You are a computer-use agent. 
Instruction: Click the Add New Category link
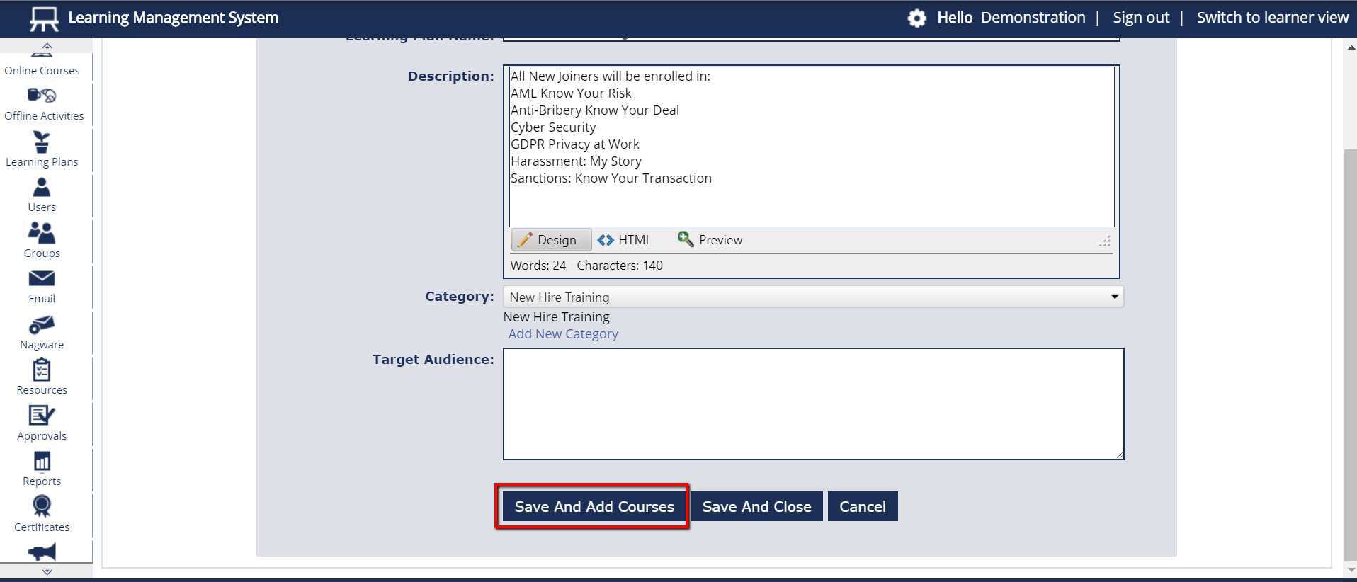coord(563,334)
